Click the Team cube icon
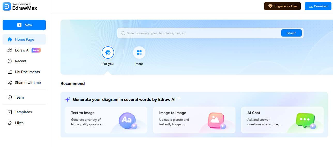This screenshot has height=147, width=333. [10, 97]
